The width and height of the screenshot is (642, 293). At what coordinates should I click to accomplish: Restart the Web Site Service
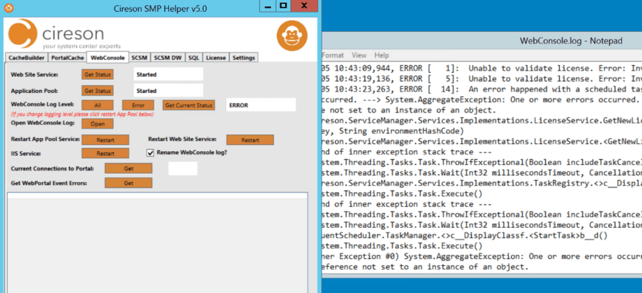250,140
